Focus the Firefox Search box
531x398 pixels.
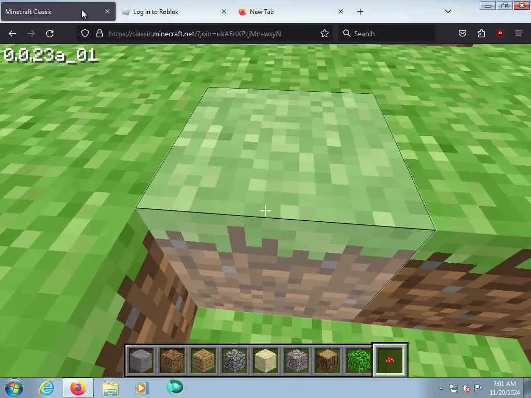[x=386, y=34]
